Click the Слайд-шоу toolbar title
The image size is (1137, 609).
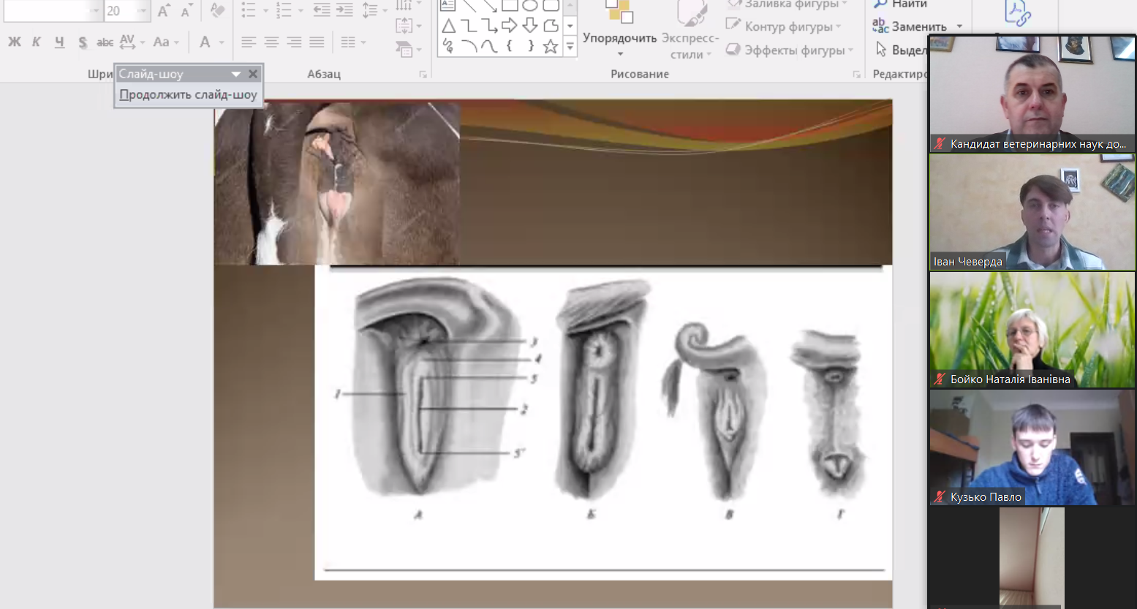pyautogui.click(x=151, y=74)
